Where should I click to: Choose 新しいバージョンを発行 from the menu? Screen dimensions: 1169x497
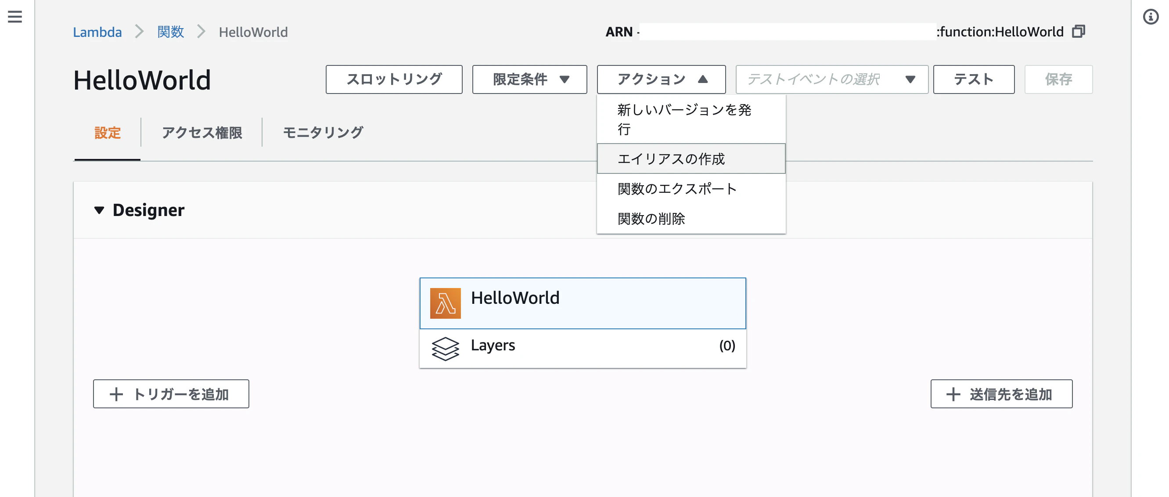click(691, 119)
